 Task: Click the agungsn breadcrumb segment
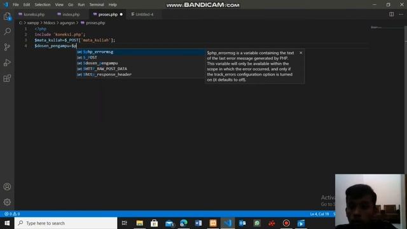(67, 23)
